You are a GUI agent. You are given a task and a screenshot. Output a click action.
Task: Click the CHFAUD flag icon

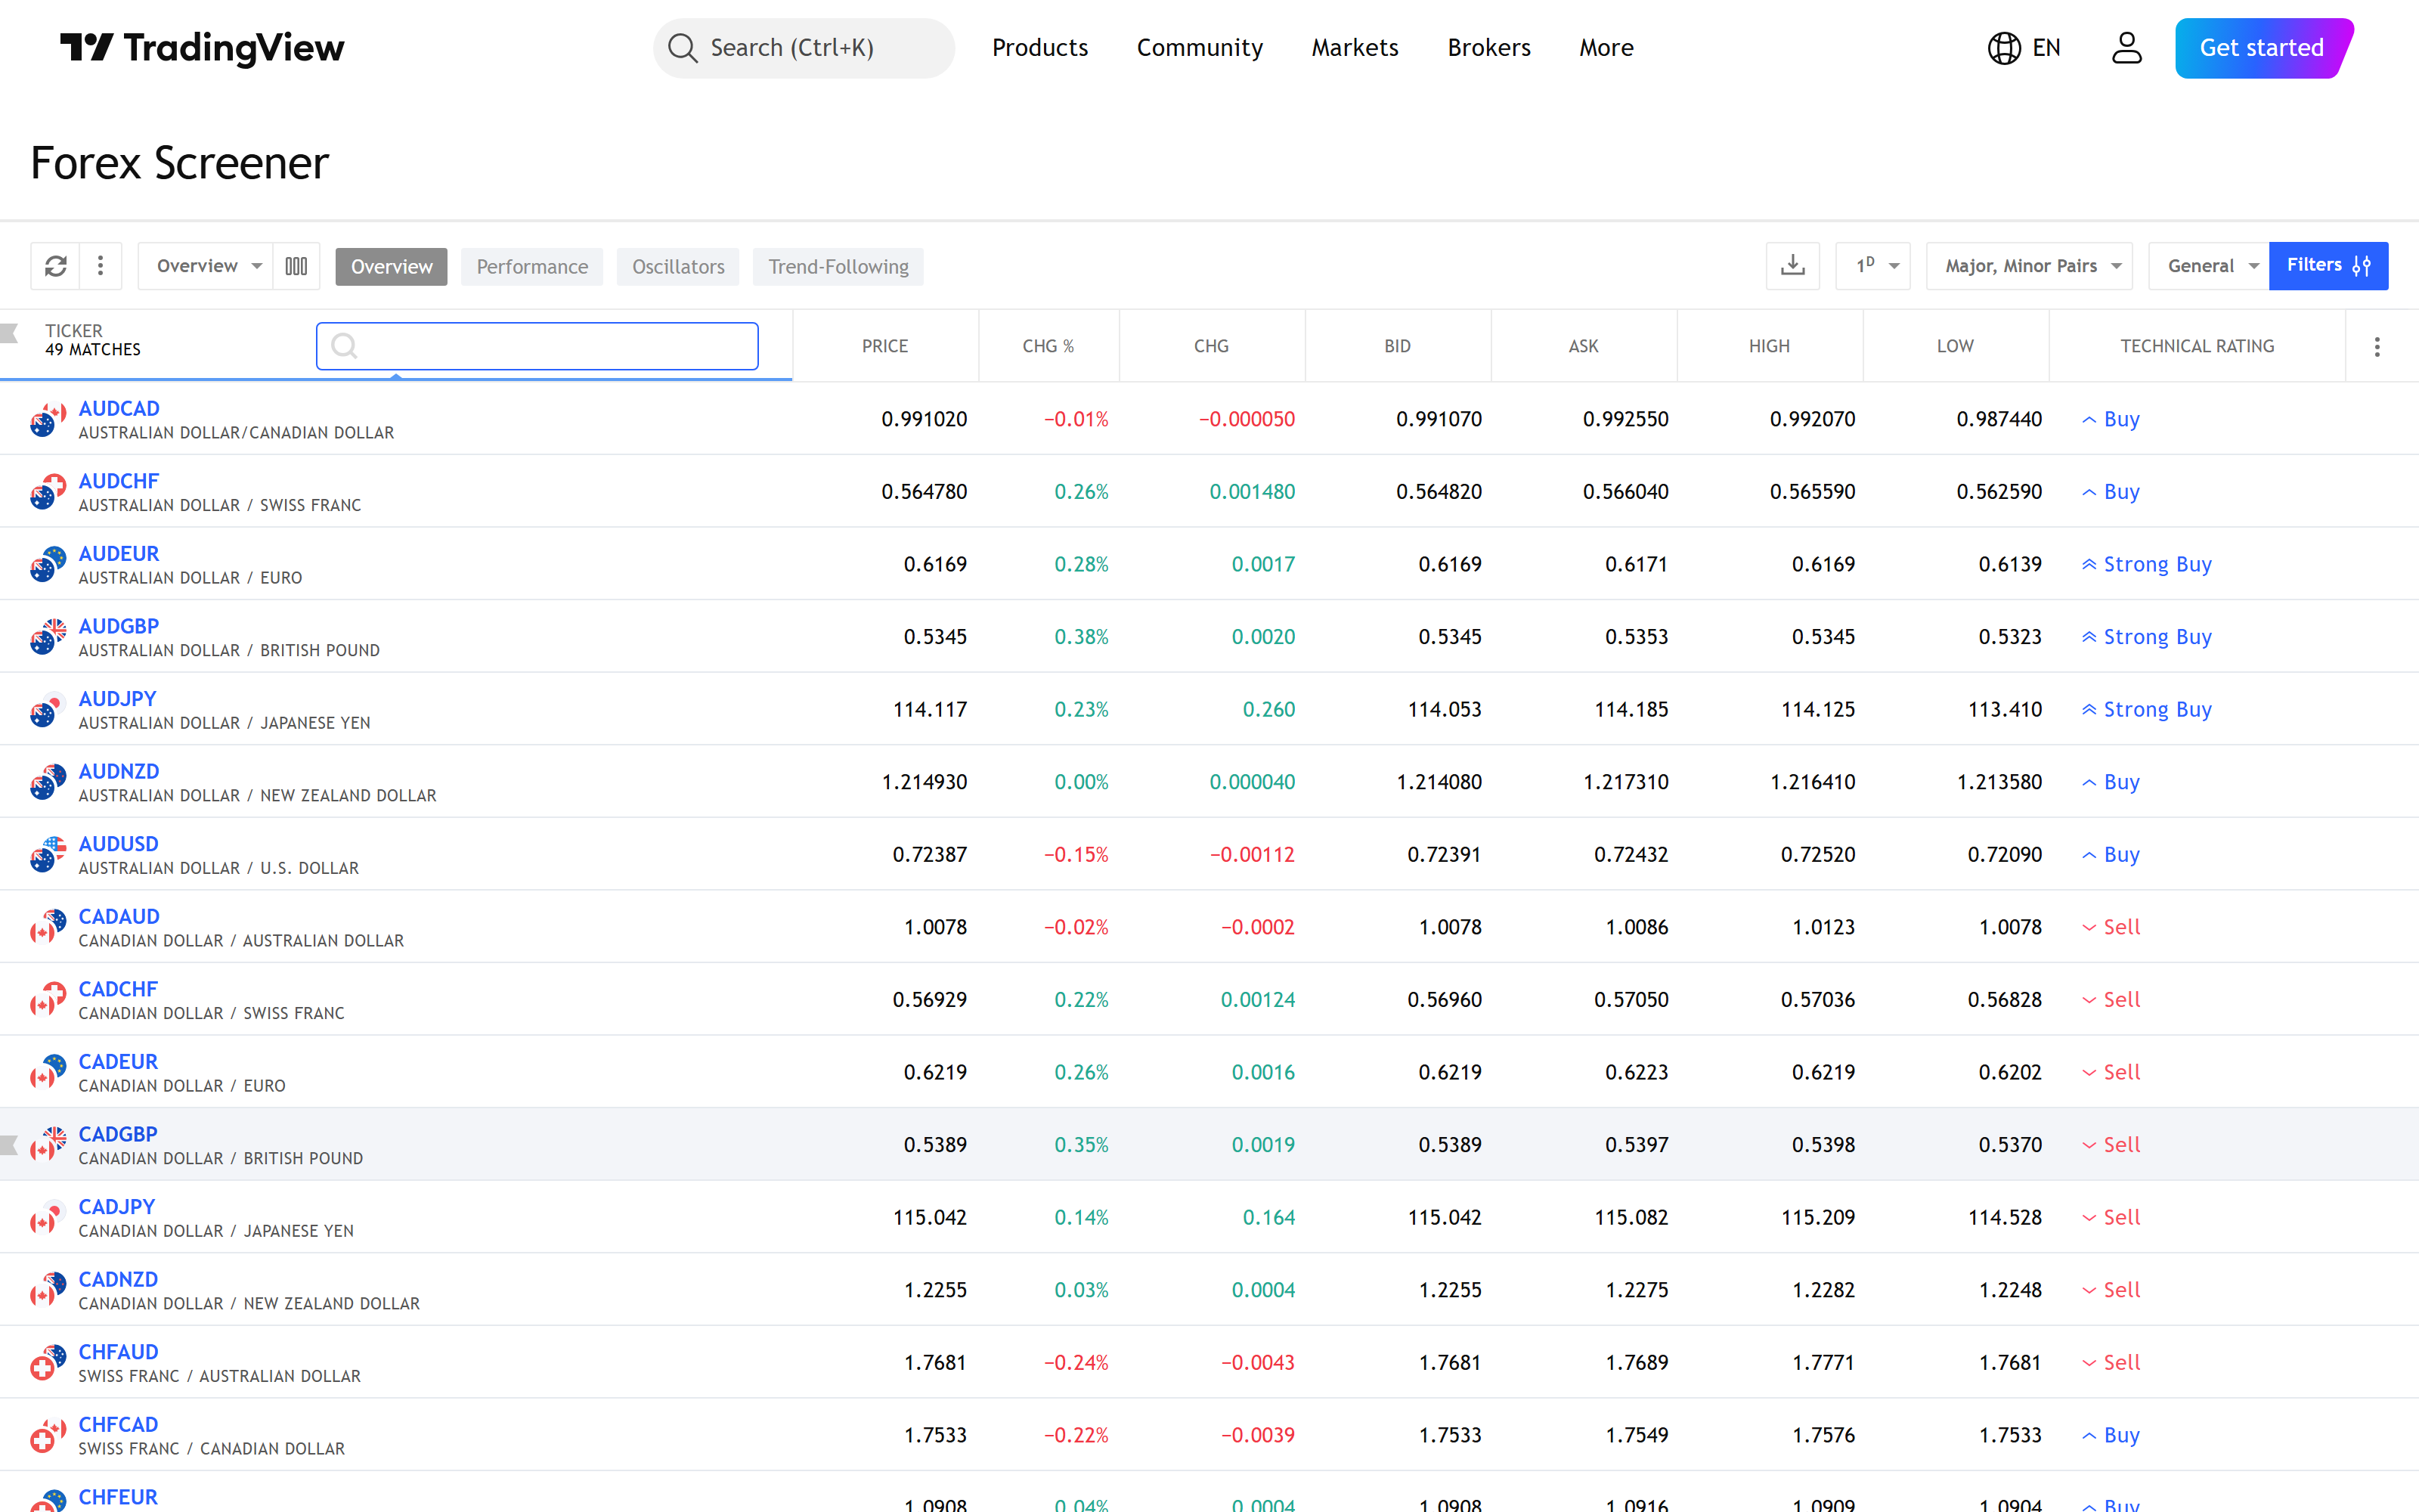pos(47,1363)
